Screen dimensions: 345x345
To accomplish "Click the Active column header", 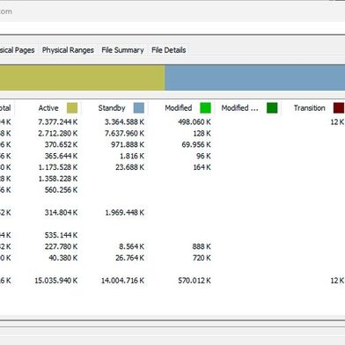I will pyautogui.click(x=48, y=108).
